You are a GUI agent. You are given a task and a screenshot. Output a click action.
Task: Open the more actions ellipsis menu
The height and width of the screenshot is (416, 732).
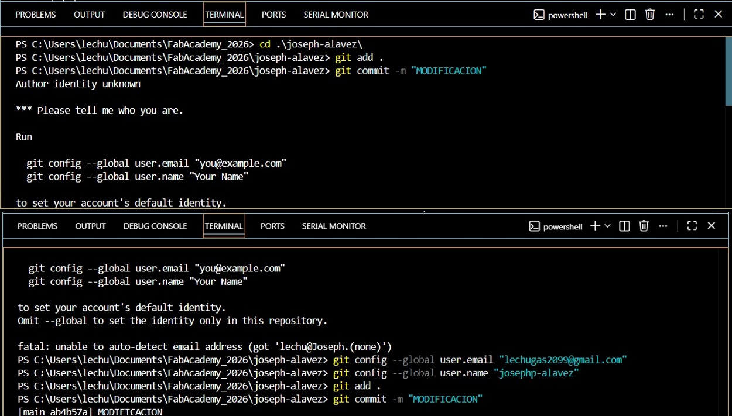[669, 14]
